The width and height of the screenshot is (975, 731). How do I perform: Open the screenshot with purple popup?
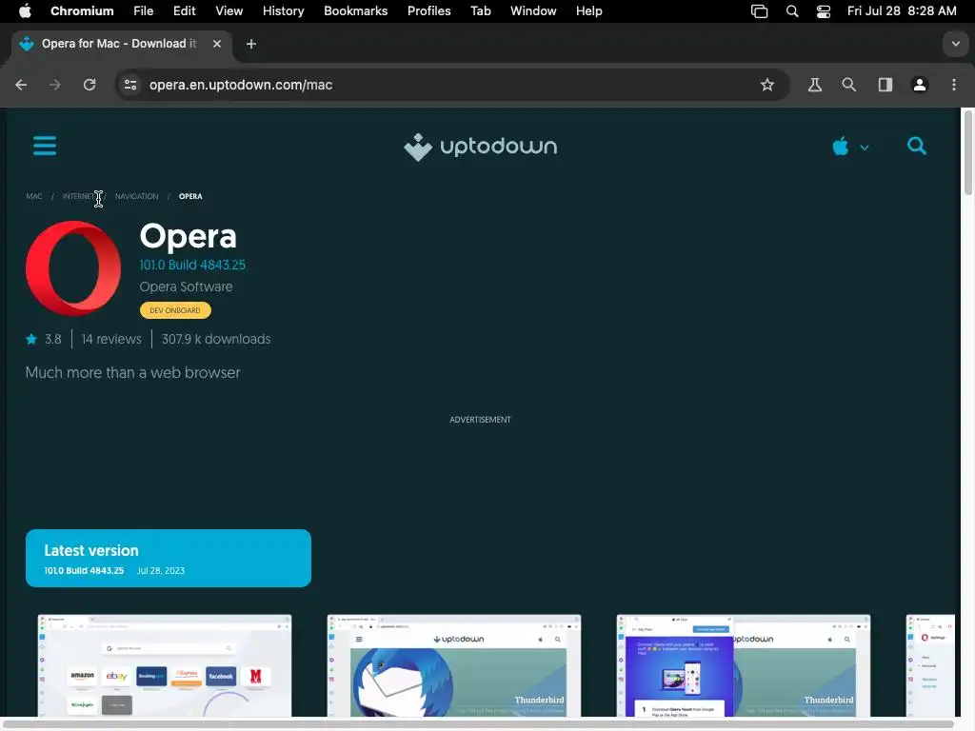(x=744, y=665)
